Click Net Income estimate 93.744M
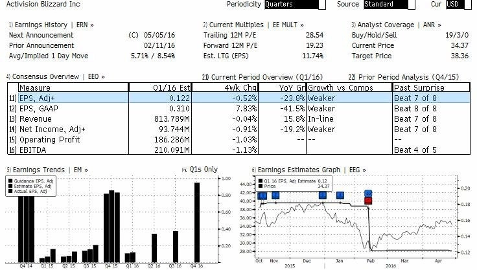This screenshot has width=477, height=270. (x=174, y=129)
